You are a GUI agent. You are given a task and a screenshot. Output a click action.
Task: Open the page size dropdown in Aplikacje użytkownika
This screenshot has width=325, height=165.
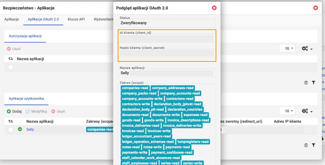click(x=287, y=111)
